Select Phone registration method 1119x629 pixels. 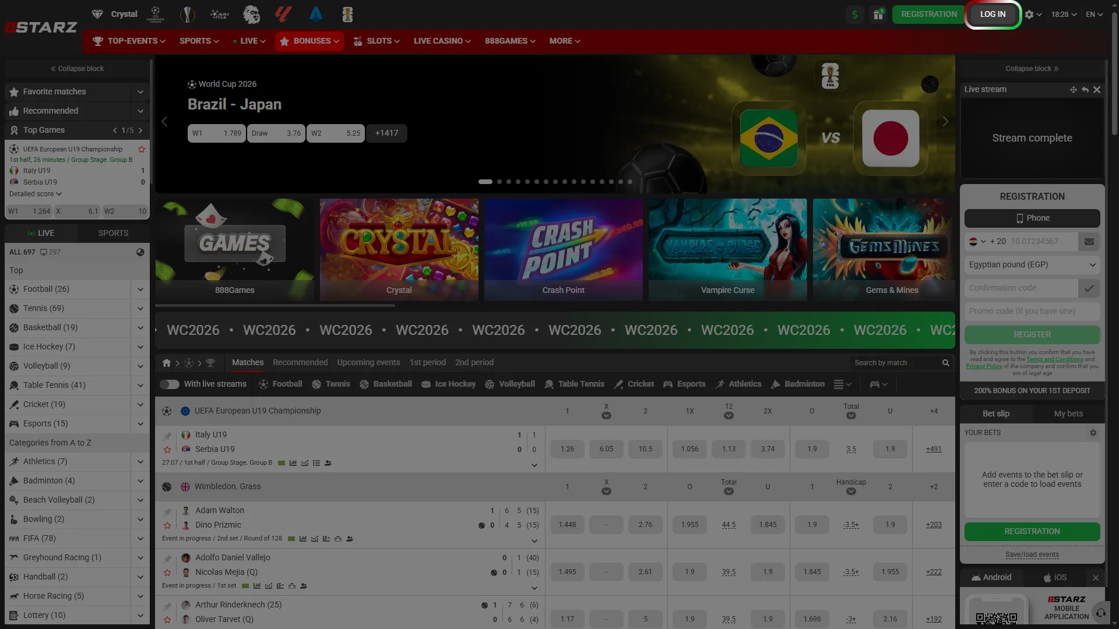pos(1032,218)
